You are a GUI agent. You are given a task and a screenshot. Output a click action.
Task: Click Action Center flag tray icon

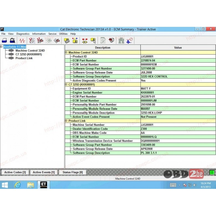click(x=185, y=185)
